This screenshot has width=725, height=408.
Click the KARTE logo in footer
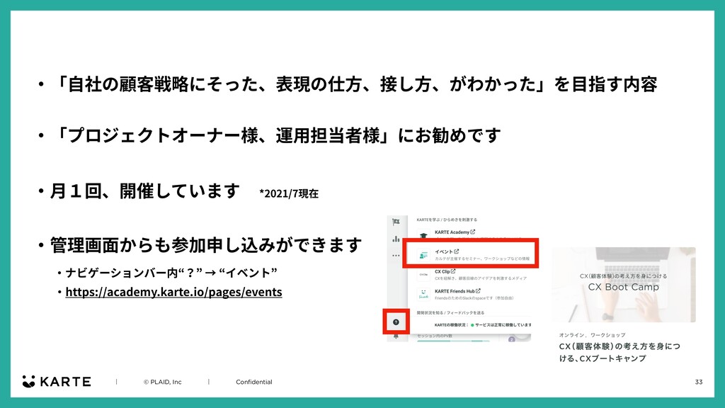tap(57, 382)
